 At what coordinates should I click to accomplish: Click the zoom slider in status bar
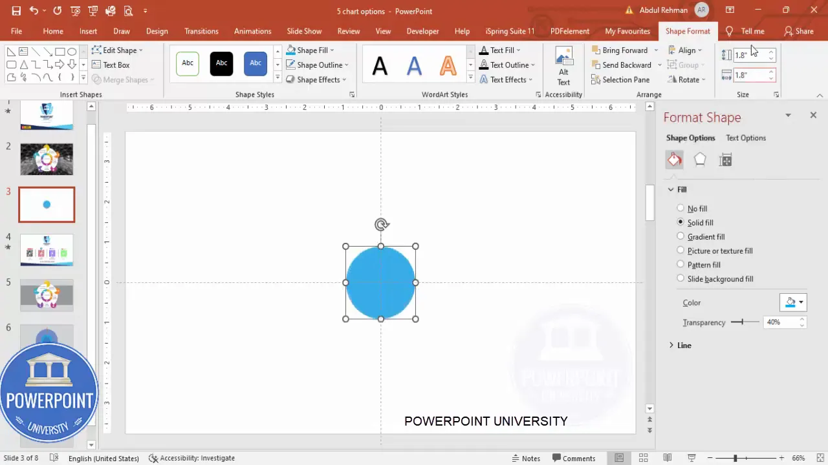coord(746,458)
